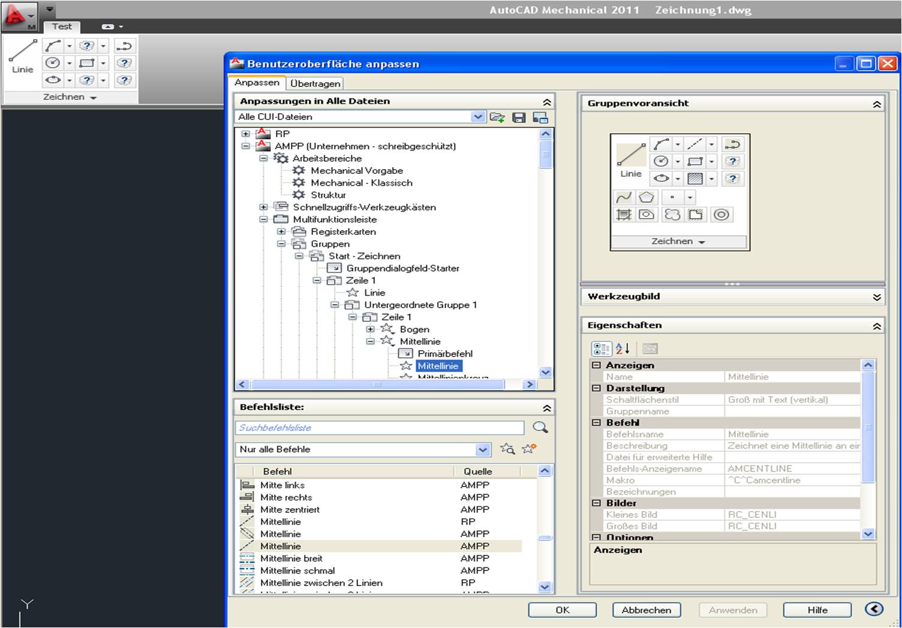Select Mitte zentriert in the command list

[290, 509]
